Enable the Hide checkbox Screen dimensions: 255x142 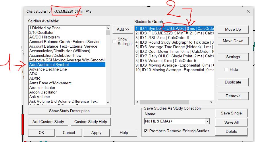click(226, 69)
